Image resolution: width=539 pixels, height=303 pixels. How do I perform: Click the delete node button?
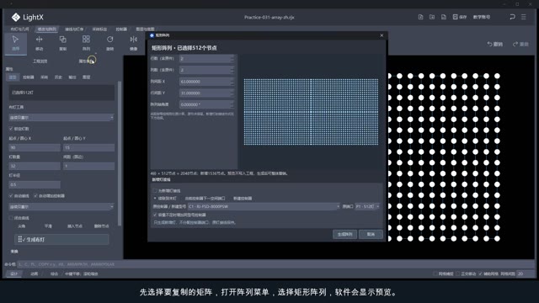(x=101, y=226)
